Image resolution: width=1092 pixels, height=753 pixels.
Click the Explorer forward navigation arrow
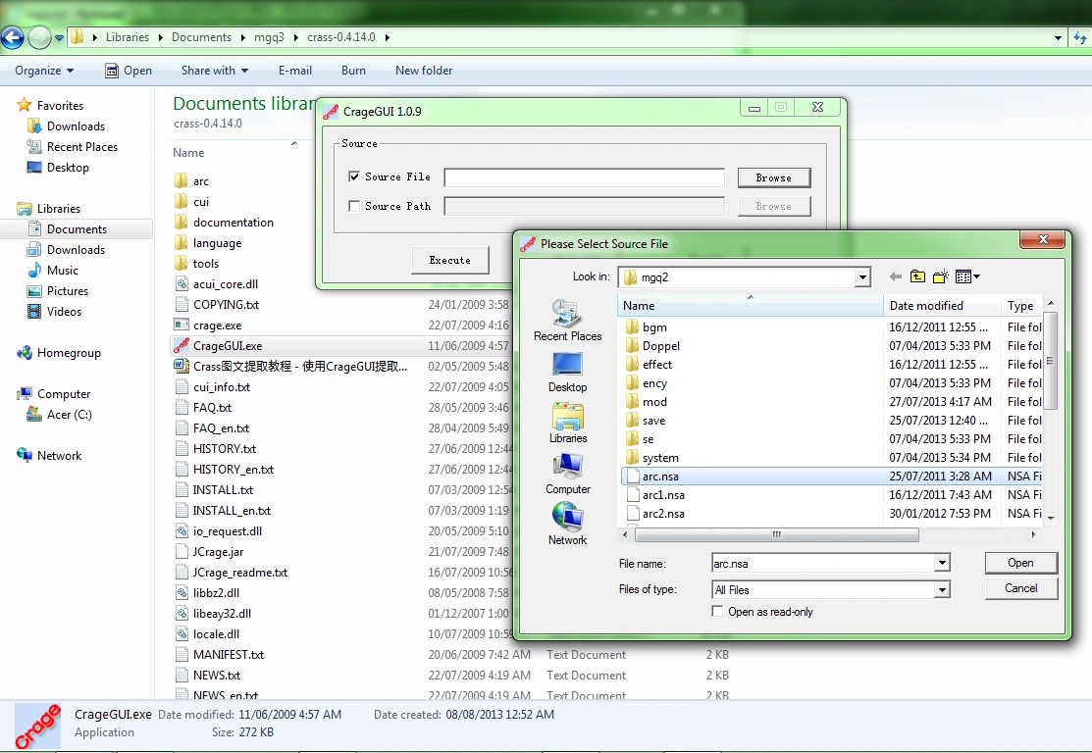point(39,37)
